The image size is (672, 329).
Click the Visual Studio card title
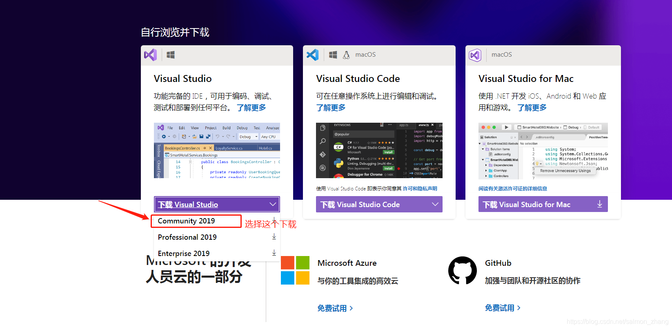click(183, 79)
